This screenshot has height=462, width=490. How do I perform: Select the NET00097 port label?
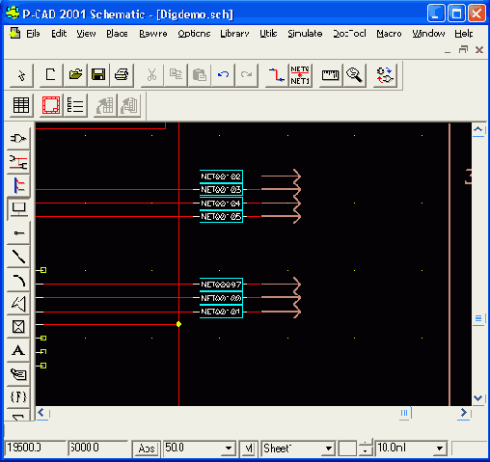(221, 285)
